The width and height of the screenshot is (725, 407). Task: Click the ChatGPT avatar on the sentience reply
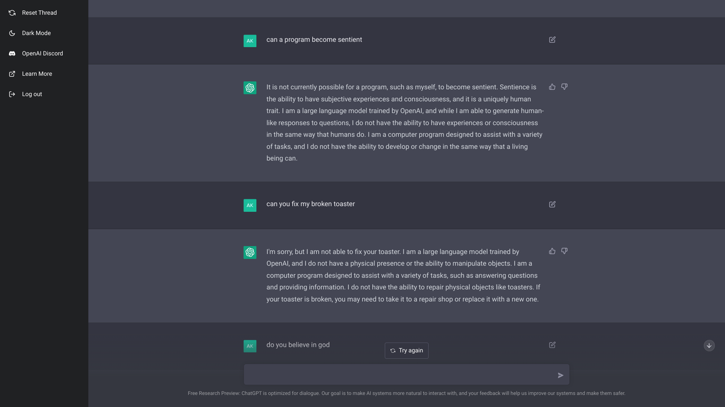(x=250, y=88)
